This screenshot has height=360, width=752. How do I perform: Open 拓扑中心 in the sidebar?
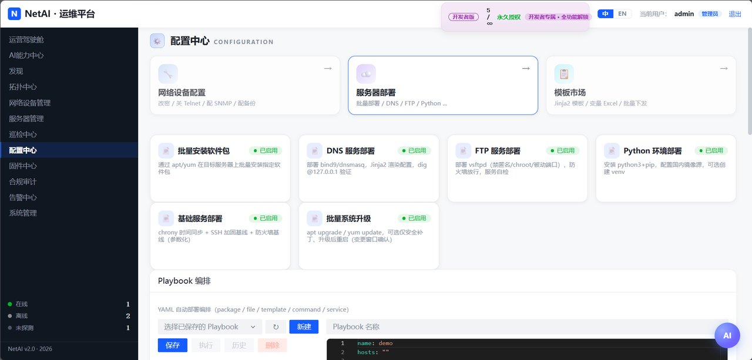[x=69, y=87]
